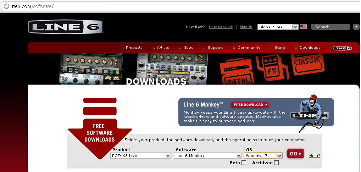The image size is (361, 172).
Task: Click the small Line 6 badge in navigation bar
Action: (x=341, y=48)
